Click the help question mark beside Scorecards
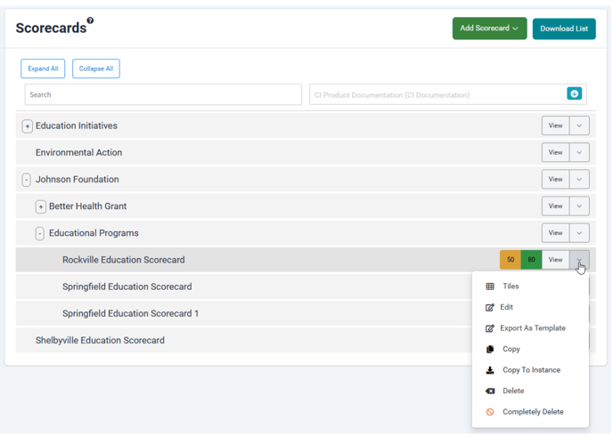 click(x=90, y=20)
